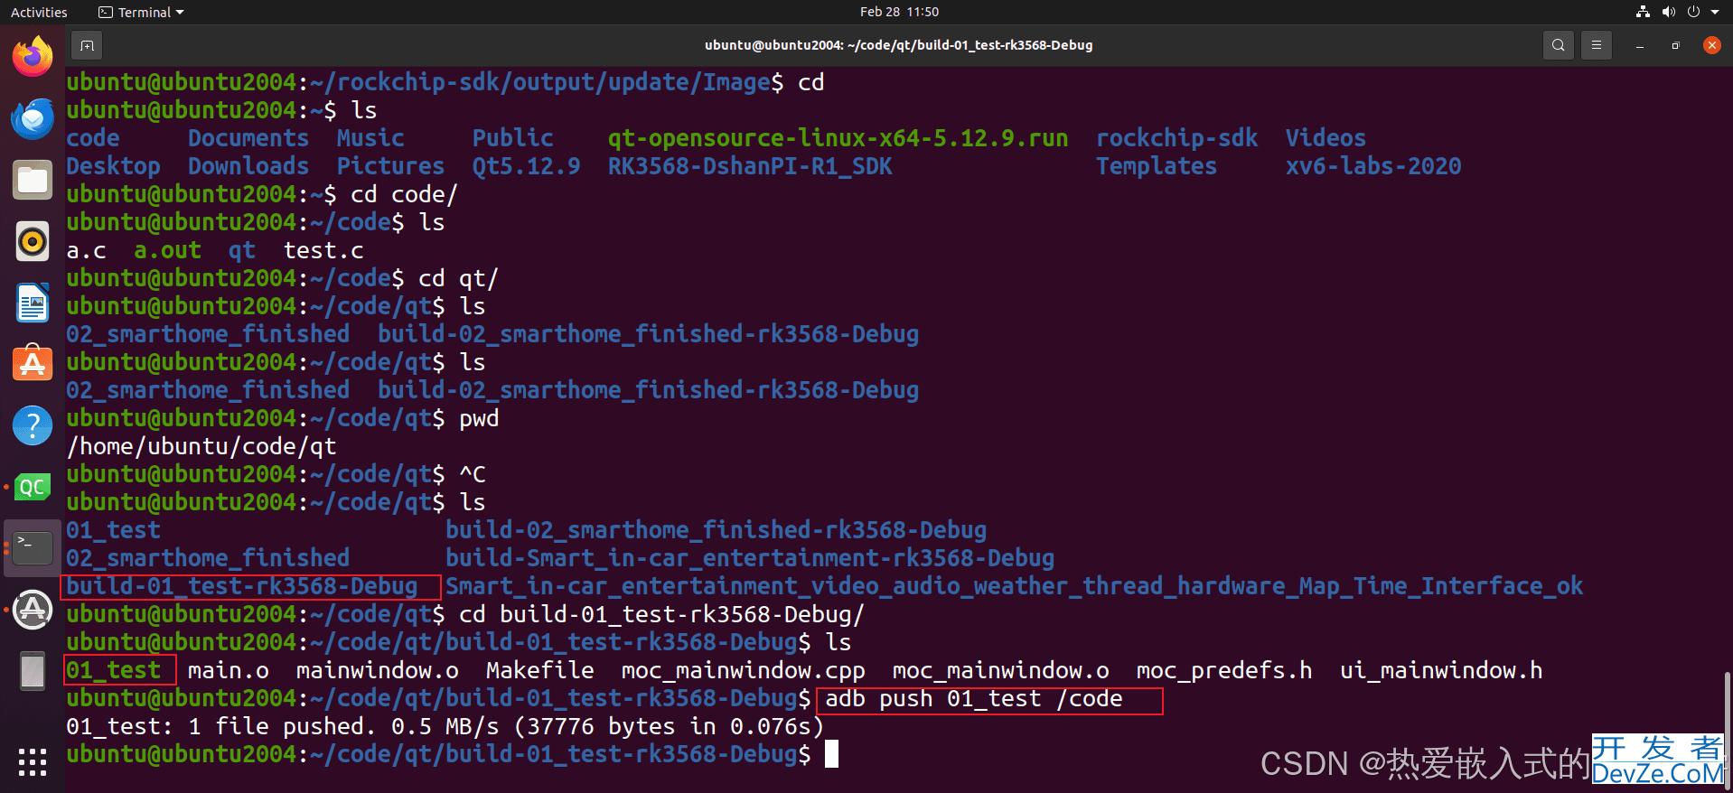The image size is (1733, 793).
Task: Click the 'moc_mainwindow.o' file name
Action: tap(1000, 670)
